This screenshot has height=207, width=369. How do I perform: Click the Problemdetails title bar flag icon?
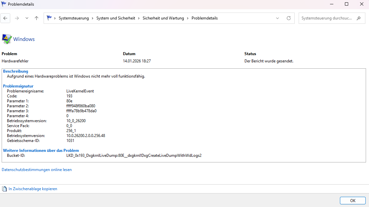(4, 4)
